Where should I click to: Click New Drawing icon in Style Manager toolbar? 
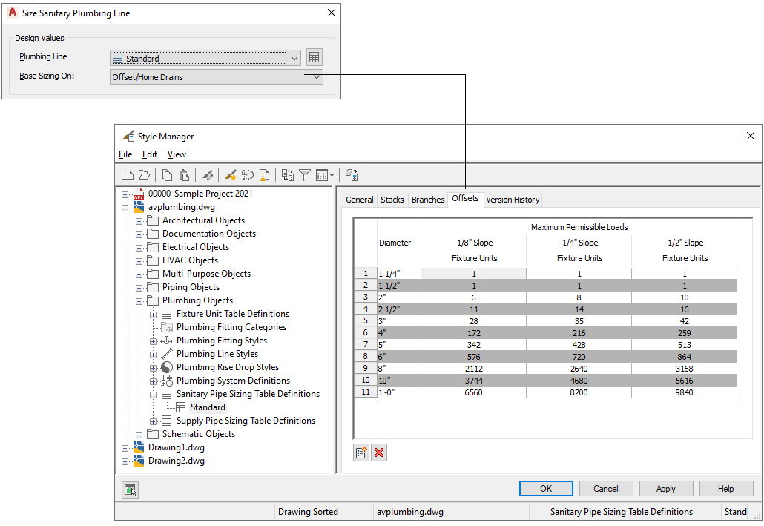pos(128,175)
